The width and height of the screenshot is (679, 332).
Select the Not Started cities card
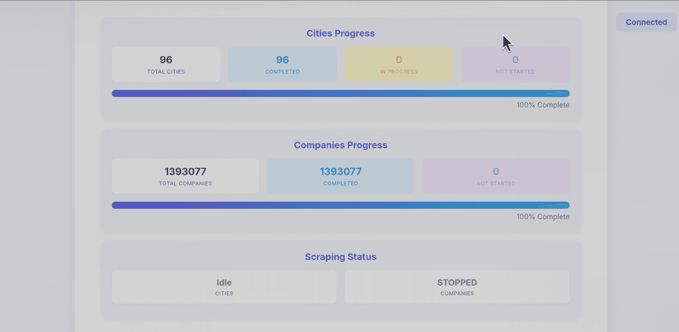[x=515, y=64]
